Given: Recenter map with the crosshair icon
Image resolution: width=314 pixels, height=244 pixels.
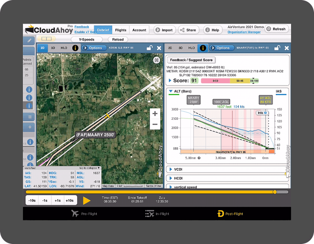Looking at the screenshot, I should point(156,60).
